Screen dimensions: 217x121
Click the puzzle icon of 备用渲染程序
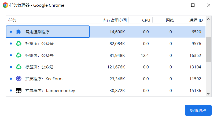(x=19, y=32)
